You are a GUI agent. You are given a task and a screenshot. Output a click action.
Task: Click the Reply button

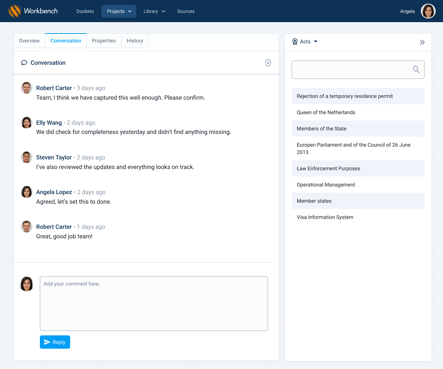[x=55, y=342]
